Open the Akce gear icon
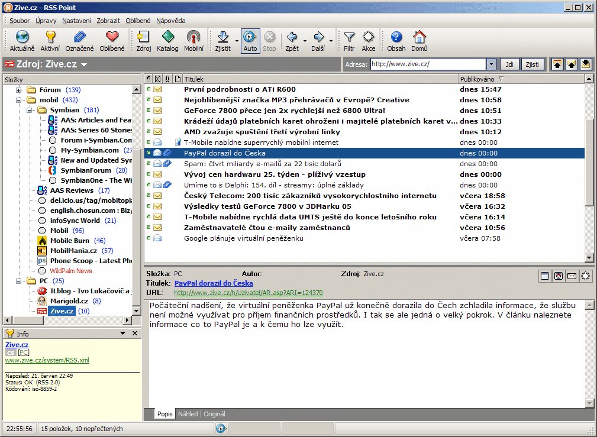The image size is (597, 437). click(368, 41)
